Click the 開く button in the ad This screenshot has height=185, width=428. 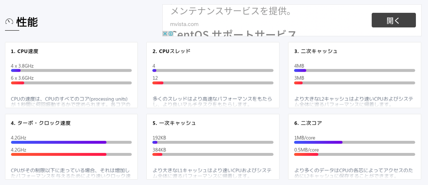pyautogui.click(x=394, y=20)
